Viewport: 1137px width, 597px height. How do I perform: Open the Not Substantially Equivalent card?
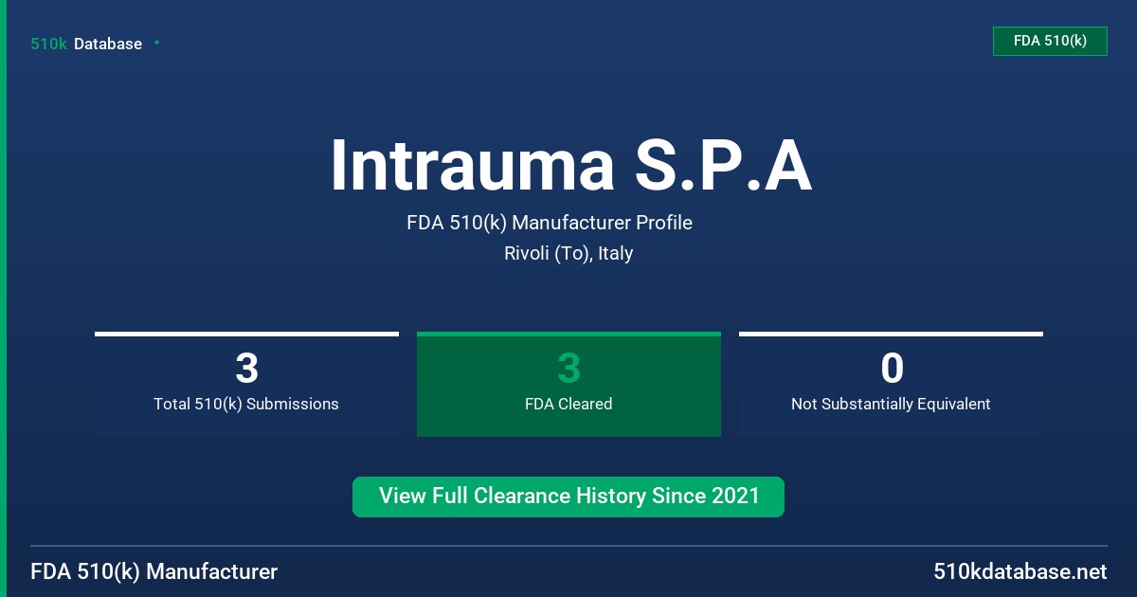coord(891,384)
